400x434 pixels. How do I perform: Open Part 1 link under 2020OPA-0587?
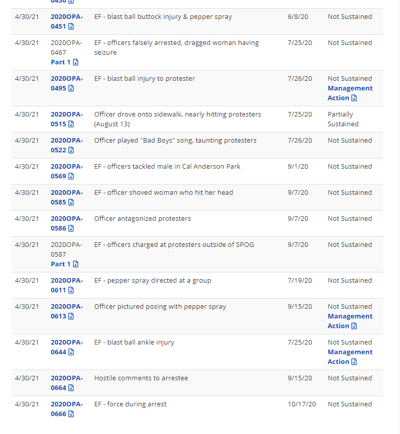[x=61, y=264]
